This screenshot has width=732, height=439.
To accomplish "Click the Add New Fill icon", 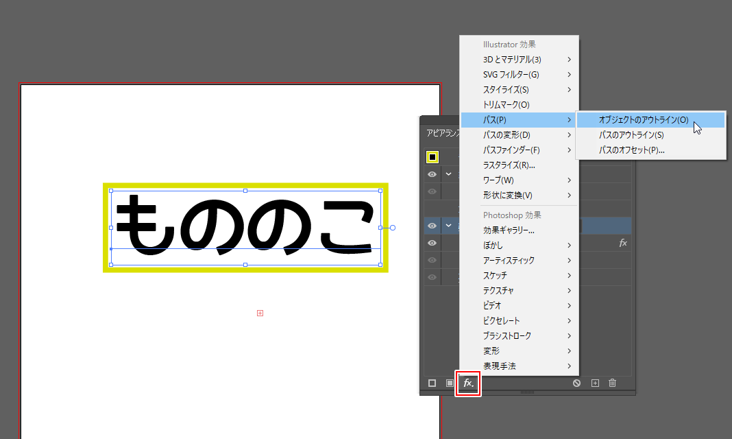I will tap(450, 383).
